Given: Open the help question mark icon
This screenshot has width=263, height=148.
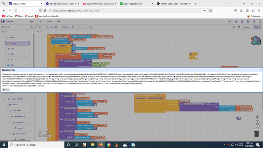Looking at the screenshot, I should point(260,21).
